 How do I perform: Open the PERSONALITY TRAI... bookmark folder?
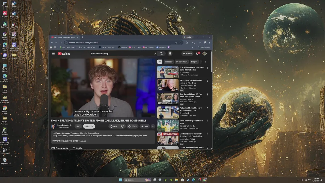coord(88,47)
